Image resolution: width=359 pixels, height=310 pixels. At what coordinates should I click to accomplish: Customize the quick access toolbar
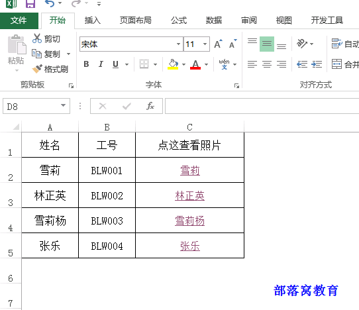coord(99,4)
